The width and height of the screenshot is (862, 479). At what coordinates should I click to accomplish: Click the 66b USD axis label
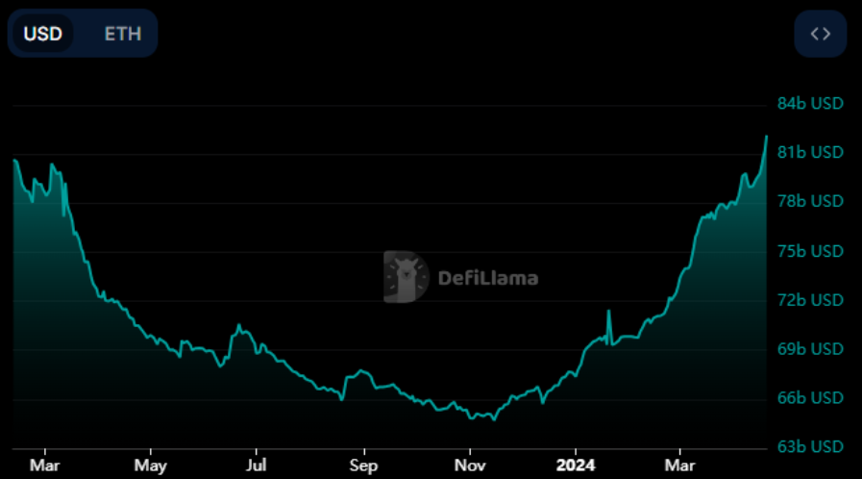click(810, 397)
